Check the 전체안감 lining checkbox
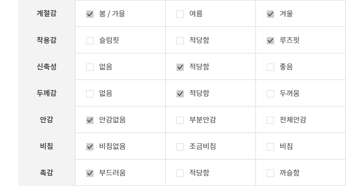The image size is (364, 186). tap(270, 121)
